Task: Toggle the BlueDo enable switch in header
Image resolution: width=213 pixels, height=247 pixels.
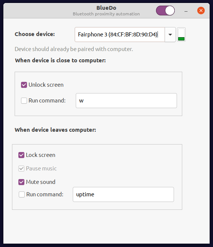Action: click(x=165, y=11)
